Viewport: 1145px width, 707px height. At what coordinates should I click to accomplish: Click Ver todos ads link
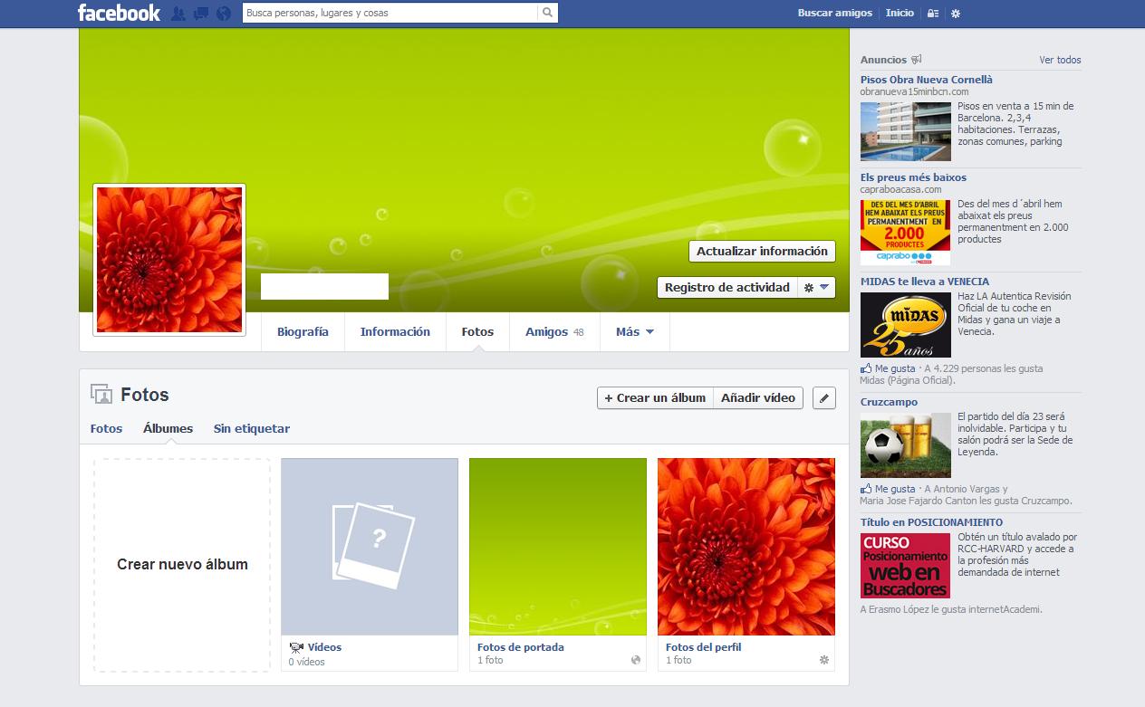[x=1060, y=60]
